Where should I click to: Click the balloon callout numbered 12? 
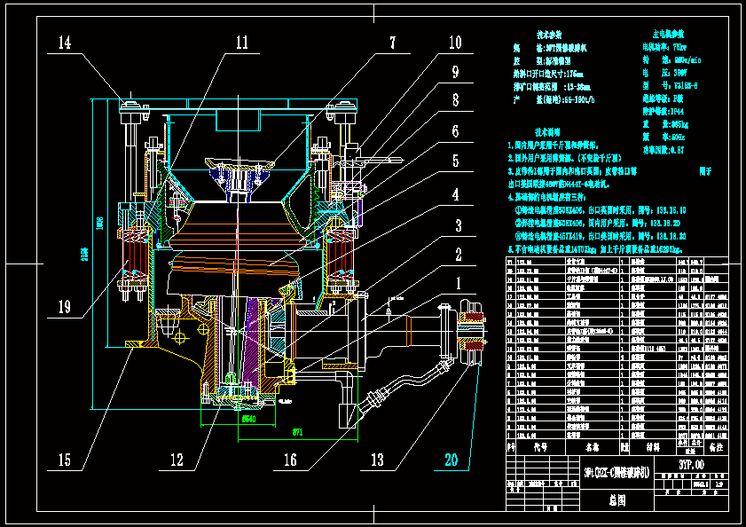176,460
